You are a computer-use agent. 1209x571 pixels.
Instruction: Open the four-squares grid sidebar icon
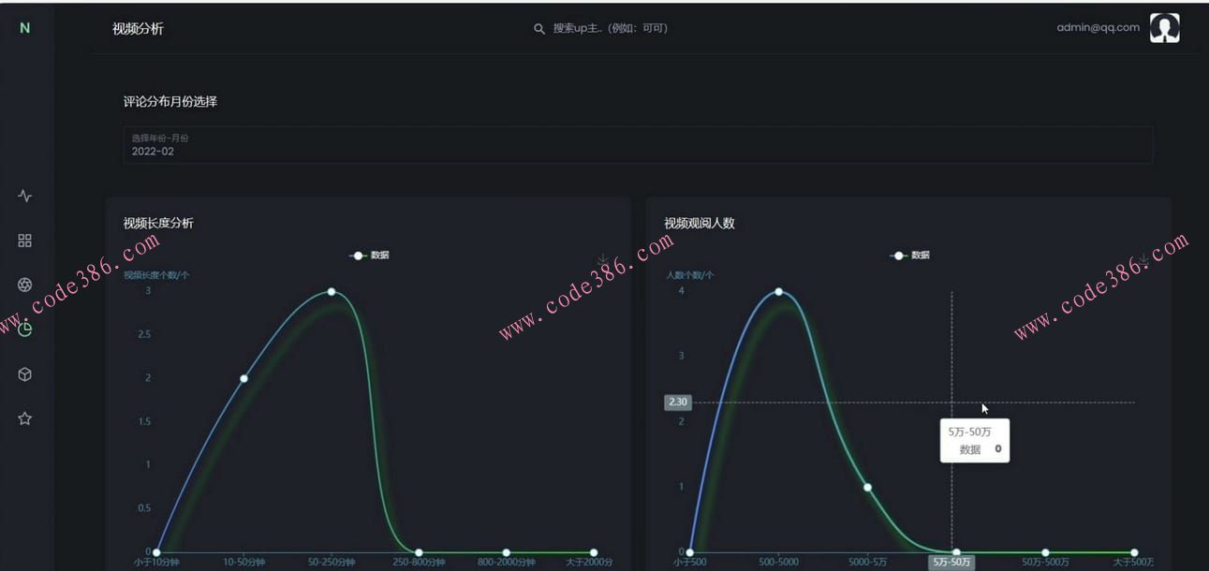25,241
